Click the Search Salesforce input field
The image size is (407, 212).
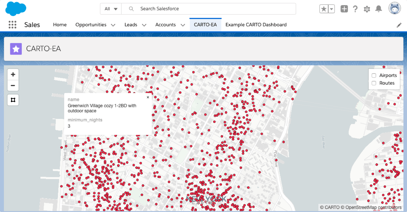point(208,9)
